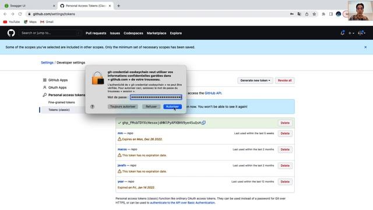The height and width of the screenshot is (210, 373).
Task: Open the Maps bookmark
Action: 30,22
